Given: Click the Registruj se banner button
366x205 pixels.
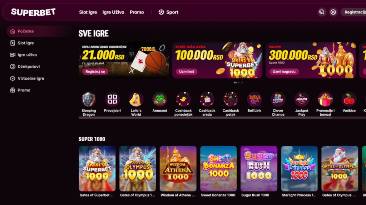Looking at the screenshot, I should (95, 72).
